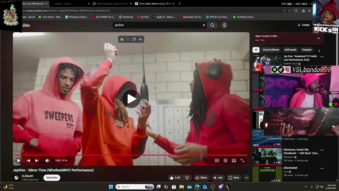Open Viggle AI bookmark
The width and height of the screenshot is (339, 191).
[164, 17]
